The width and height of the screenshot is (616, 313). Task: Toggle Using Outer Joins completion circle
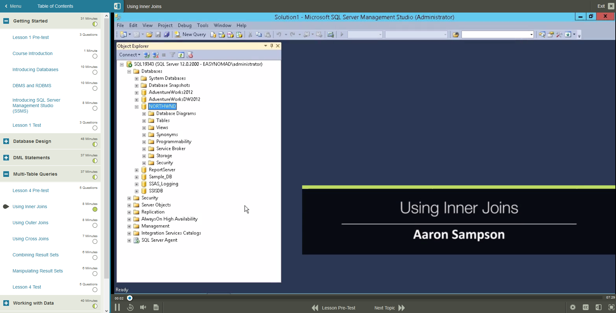(95, 226)
